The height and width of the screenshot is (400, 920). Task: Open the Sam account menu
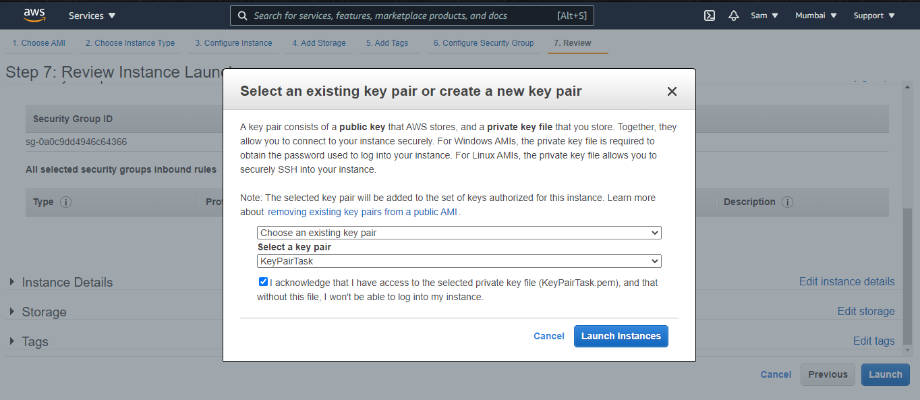(x=764, y=15)
